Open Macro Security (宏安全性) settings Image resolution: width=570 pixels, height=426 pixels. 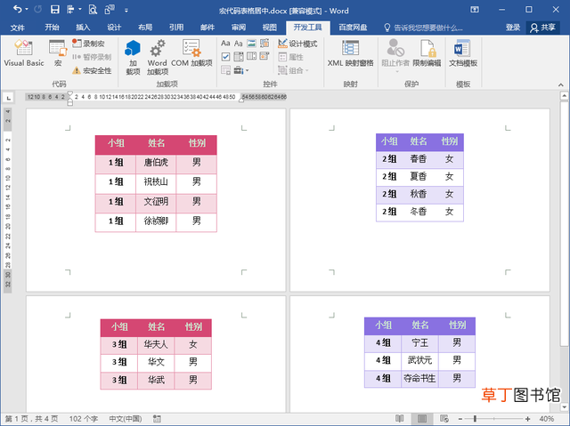[92, 70]
